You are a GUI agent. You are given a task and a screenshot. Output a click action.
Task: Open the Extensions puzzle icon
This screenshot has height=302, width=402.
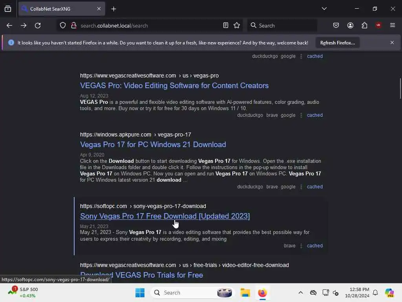364,25
